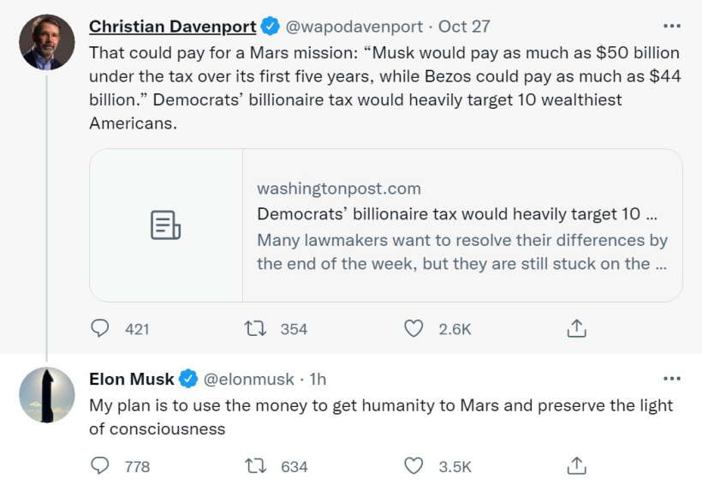
Task: Open more options on Davenport's tweet
Action: click(x=672, y=26)
